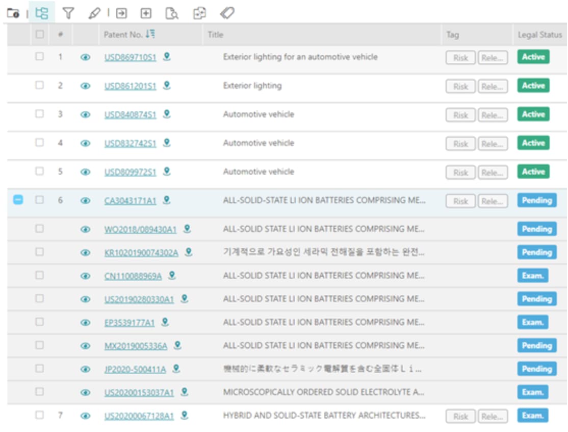Collapse the patent family of row 6
The width and height of the screenshot is (568, 432).
(x=18, y=200)
